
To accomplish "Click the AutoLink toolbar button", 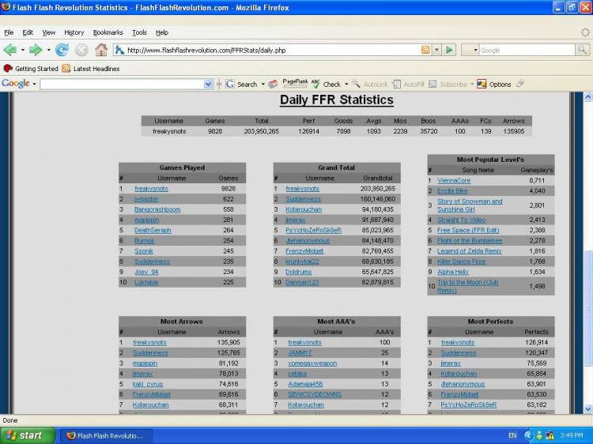I will pyautogui.click(x=369, y=85).
